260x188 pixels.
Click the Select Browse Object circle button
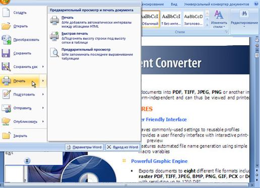(x=257, y=175)
